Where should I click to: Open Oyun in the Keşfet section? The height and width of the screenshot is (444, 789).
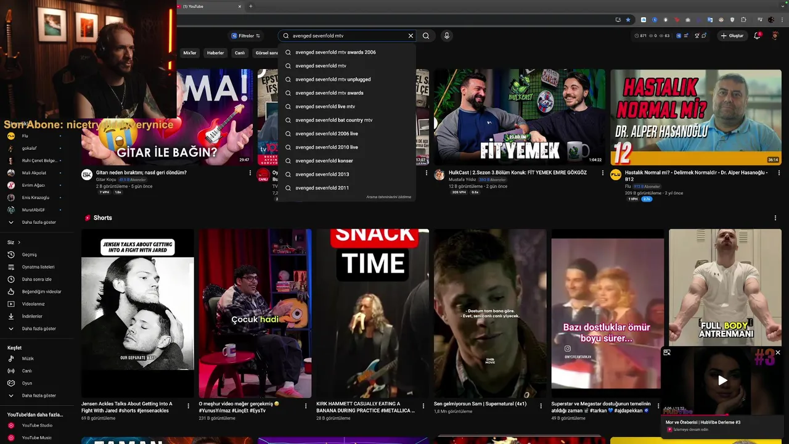(x=37, y=383)
